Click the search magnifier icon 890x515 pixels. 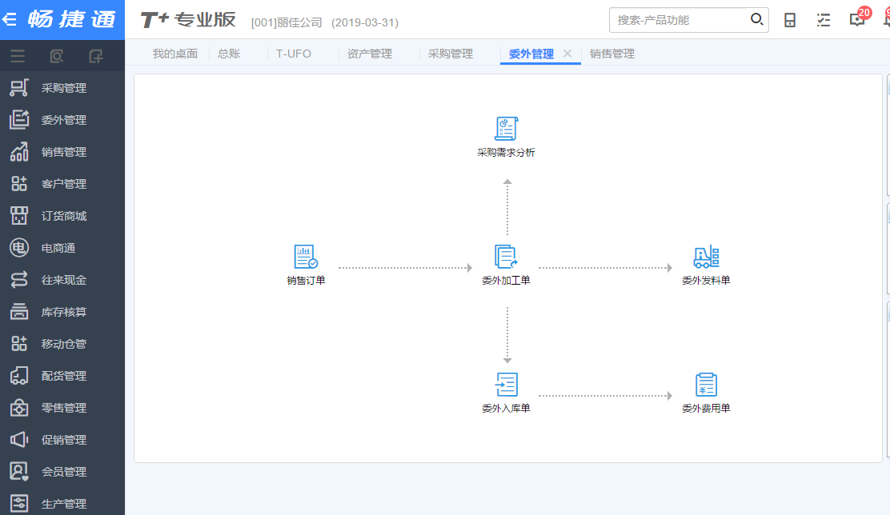click(x=756, y=20)
